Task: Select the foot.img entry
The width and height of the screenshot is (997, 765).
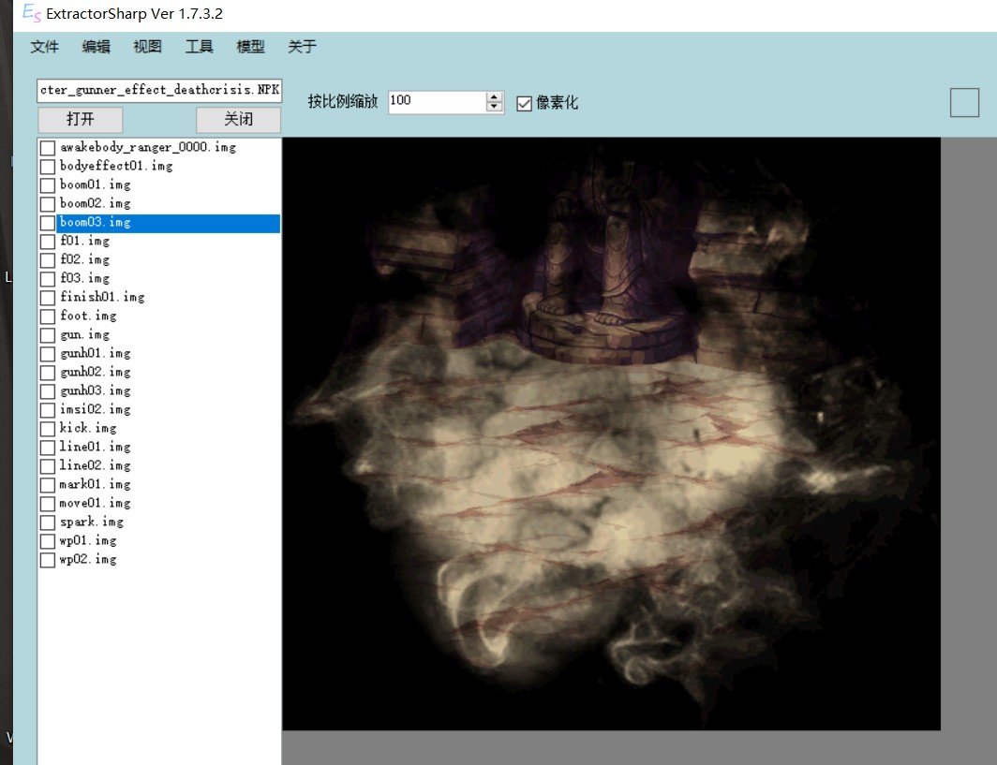Action: (88, 316)
